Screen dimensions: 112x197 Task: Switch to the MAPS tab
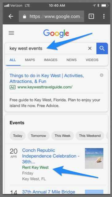30,60
